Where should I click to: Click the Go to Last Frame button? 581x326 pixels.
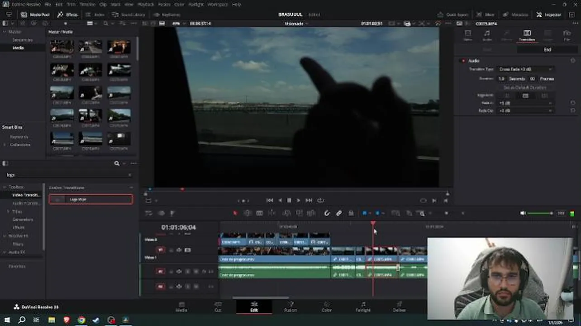pos(309,200)
